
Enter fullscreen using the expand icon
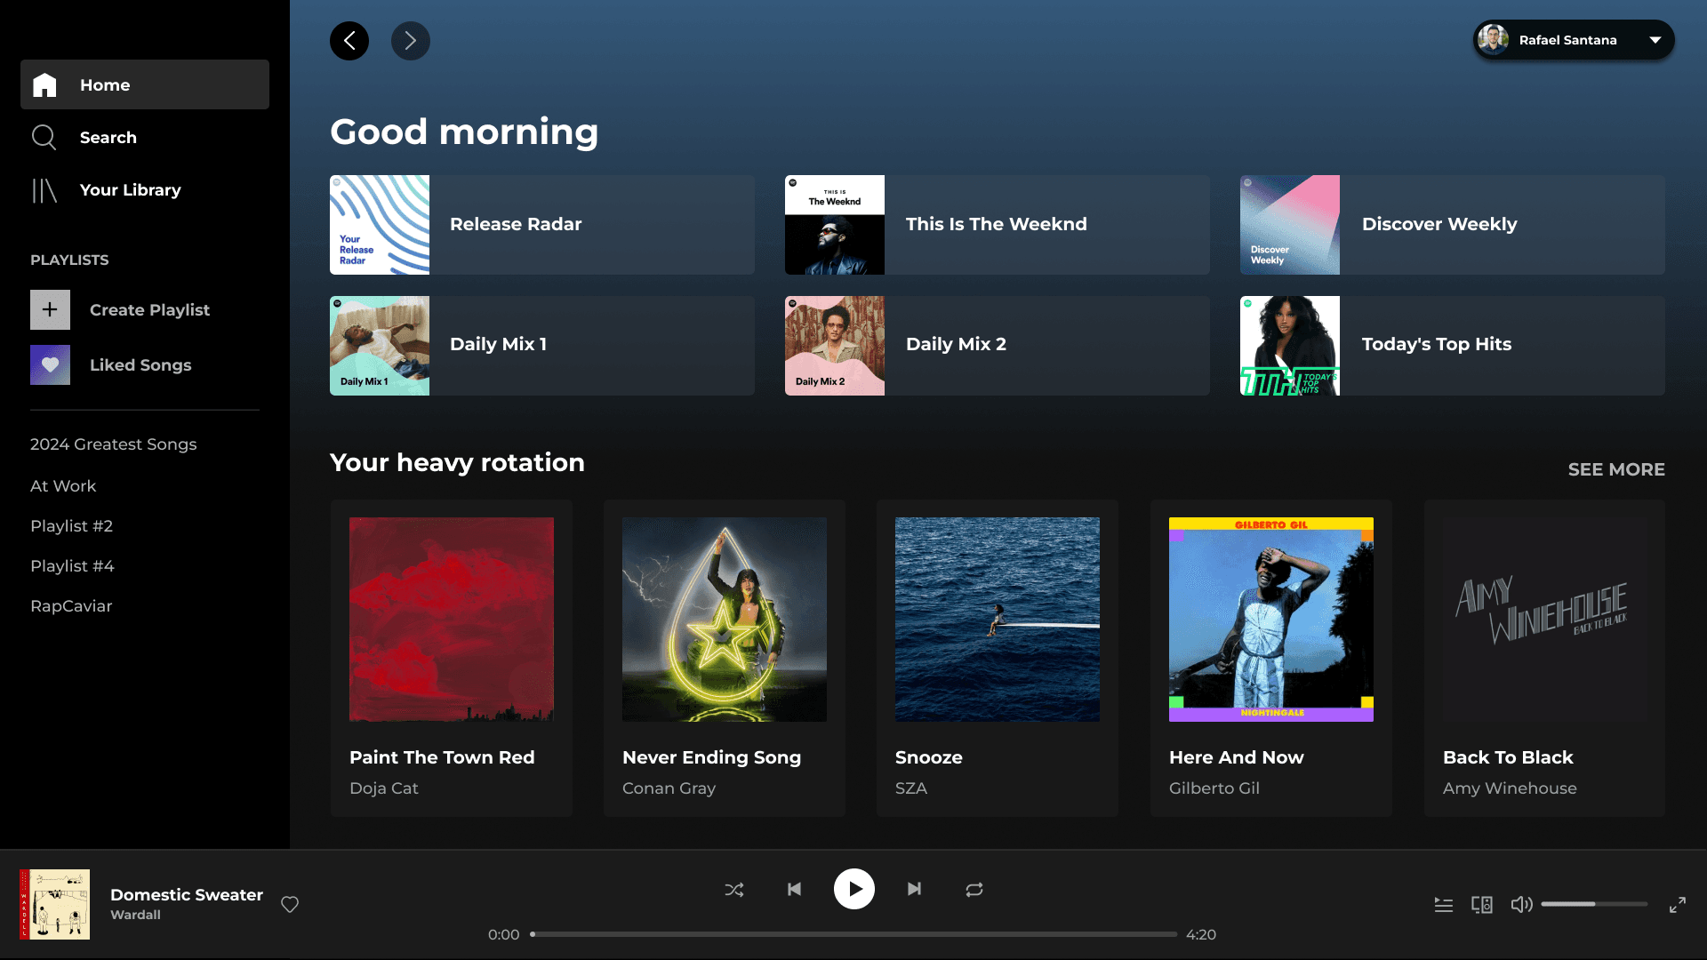1679,904
